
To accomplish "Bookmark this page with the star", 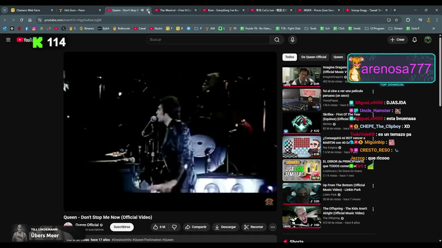I will pos(396,20).
